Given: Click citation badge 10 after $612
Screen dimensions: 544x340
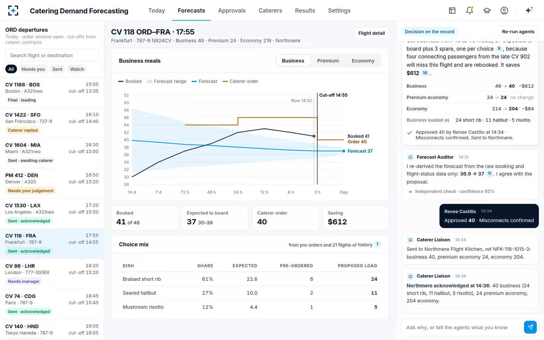Looking at the screenshot, I should [x=425, y=73].
